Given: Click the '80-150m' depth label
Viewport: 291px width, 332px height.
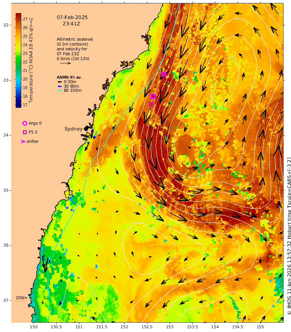Looking at the screenshot, I should pyautogui.click(x=73, y=90).
